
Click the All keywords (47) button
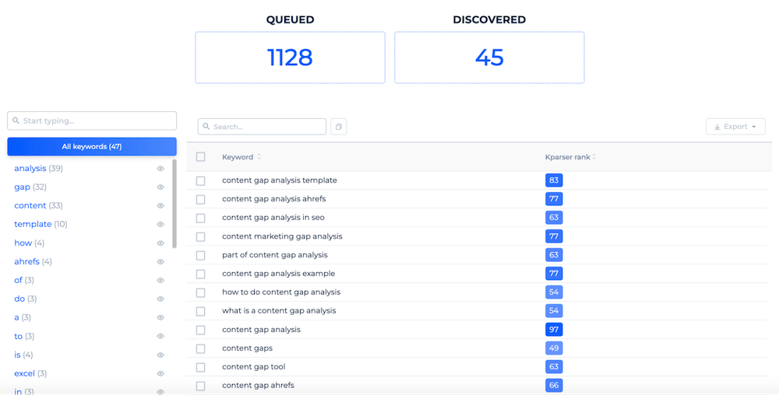coord(92,147)
